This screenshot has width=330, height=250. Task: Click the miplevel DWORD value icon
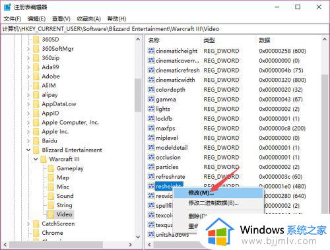point(151,138)
